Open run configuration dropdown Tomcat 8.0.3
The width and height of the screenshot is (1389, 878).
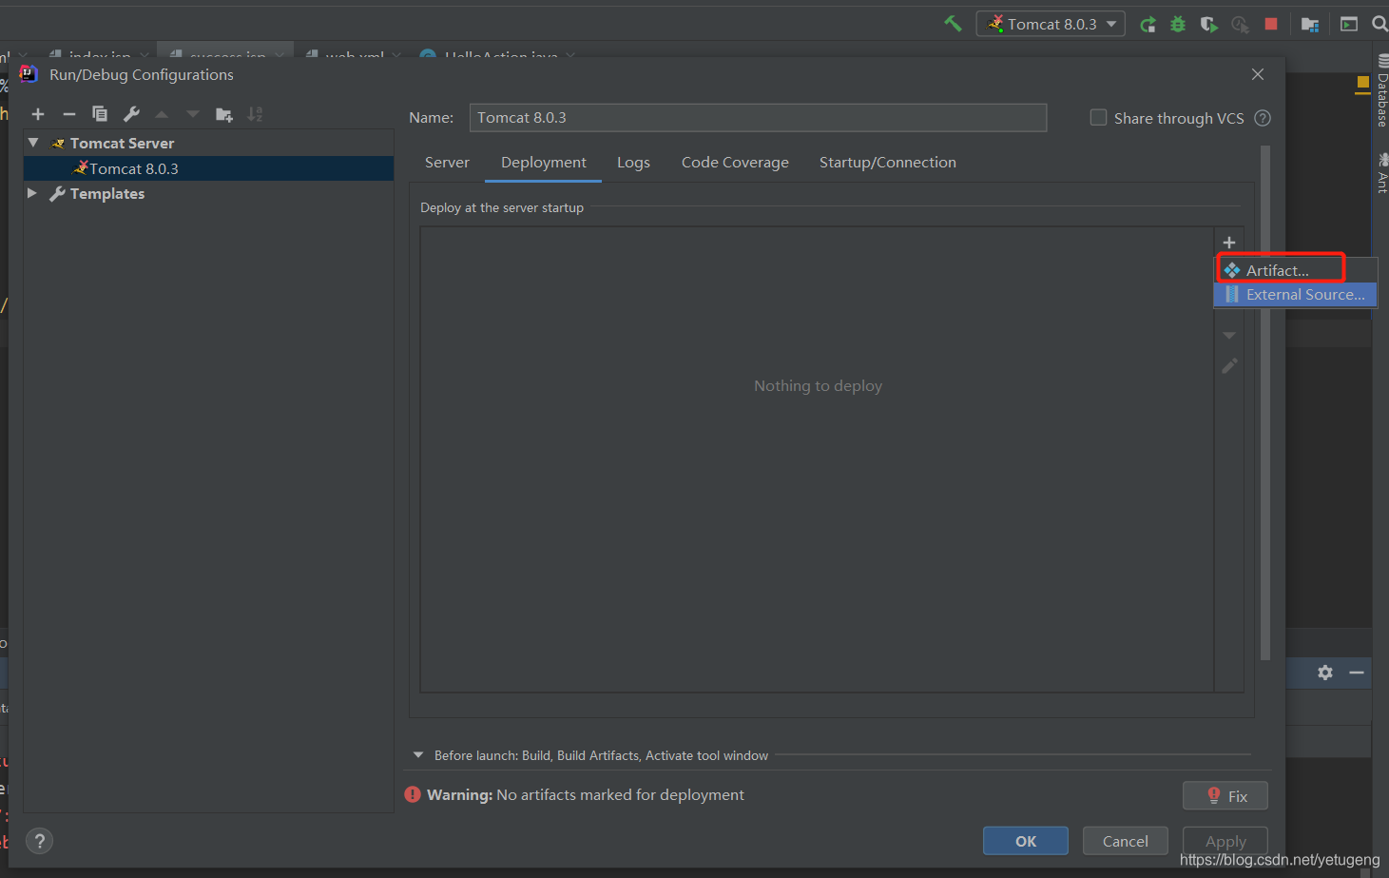(1051, 24)
